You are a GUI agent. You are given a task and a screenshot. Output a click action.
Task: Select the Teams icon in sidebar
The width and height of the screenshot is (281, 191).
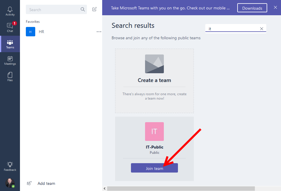[10, 44]
